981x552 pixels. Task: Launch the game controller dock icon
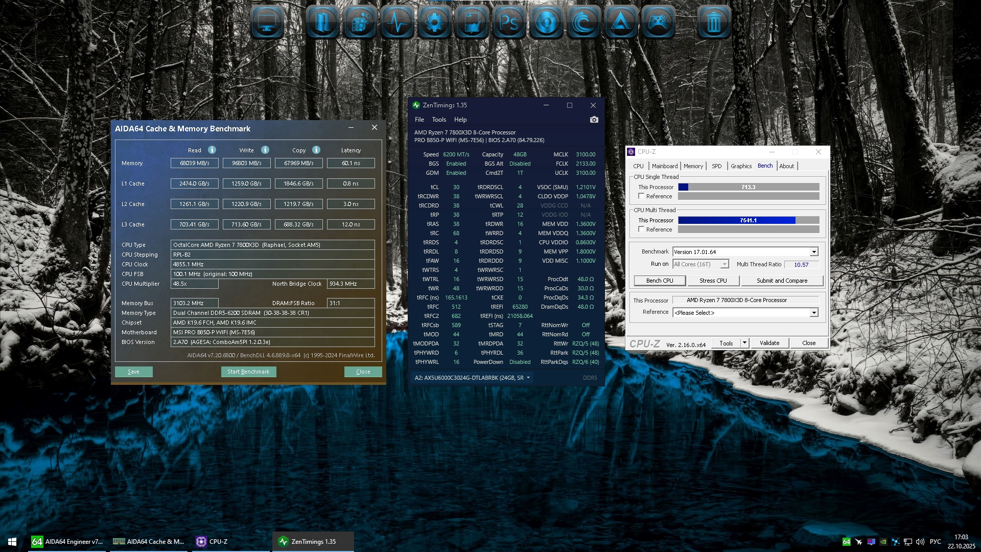point(658,22)
